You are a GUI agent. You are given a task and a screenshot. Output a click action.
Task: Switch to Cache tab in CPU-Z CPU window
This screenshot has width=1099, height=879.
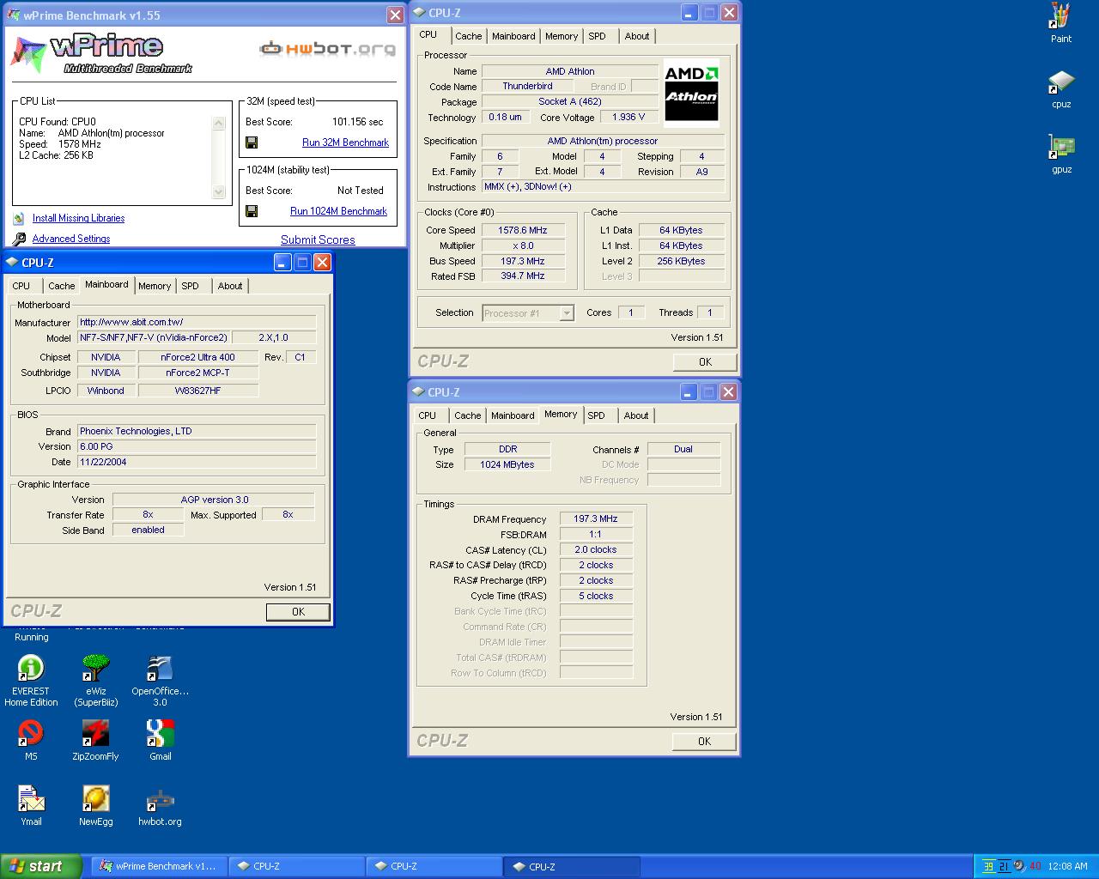(x=468, y=36)
